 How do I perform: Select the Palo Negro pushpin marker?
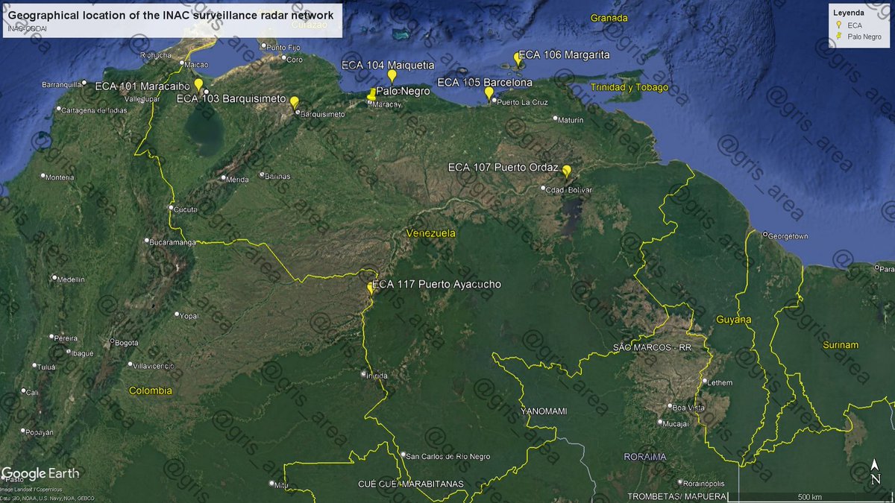tap(371, 95)
